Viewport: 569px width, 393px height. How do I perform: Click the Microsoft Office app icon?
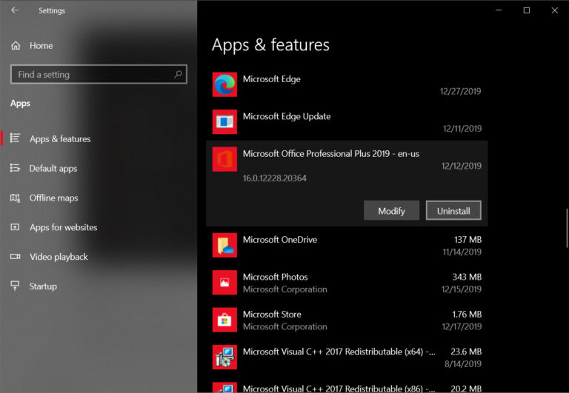coord(224,159)
